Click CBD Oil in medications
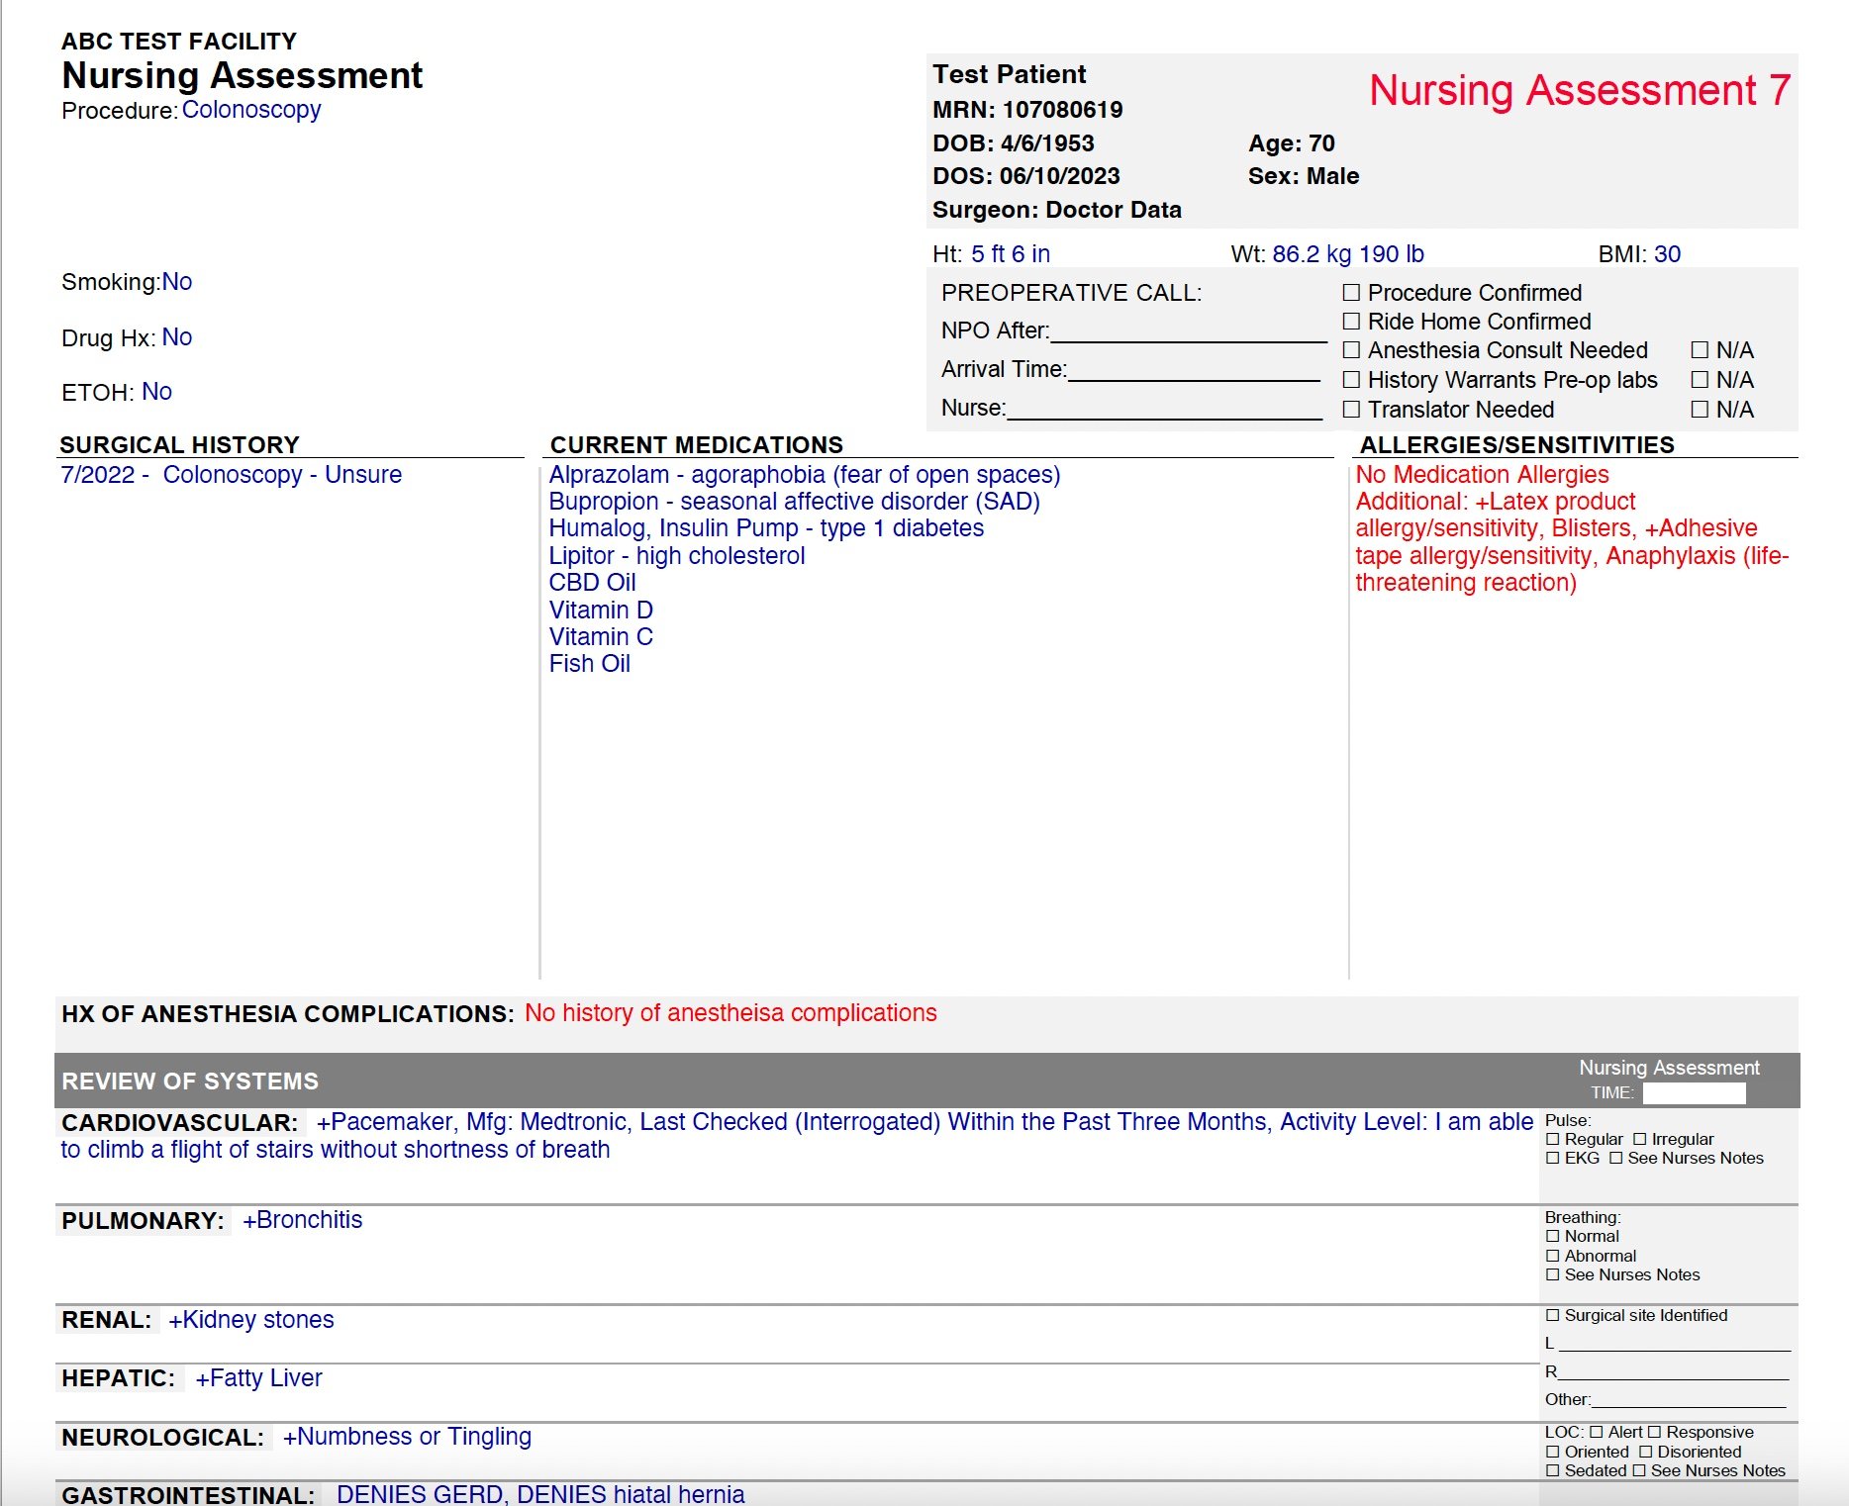The width and height of the screenshot is (1849, 1506). (593, 583)
